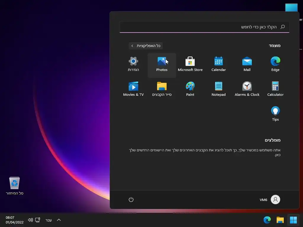Viewport: 303px width, 227px height.
Task: Open the Settings app (הגדרות)
Action: click(x=133, y=64)
